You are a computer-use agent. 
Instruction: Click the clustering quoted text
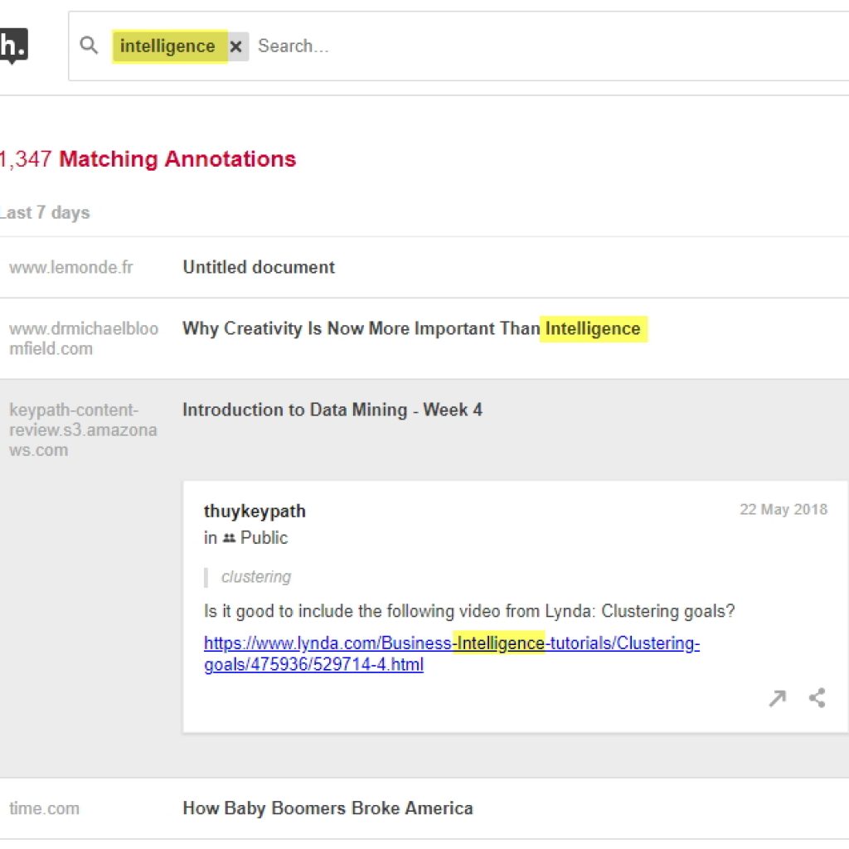click(256, 577)
